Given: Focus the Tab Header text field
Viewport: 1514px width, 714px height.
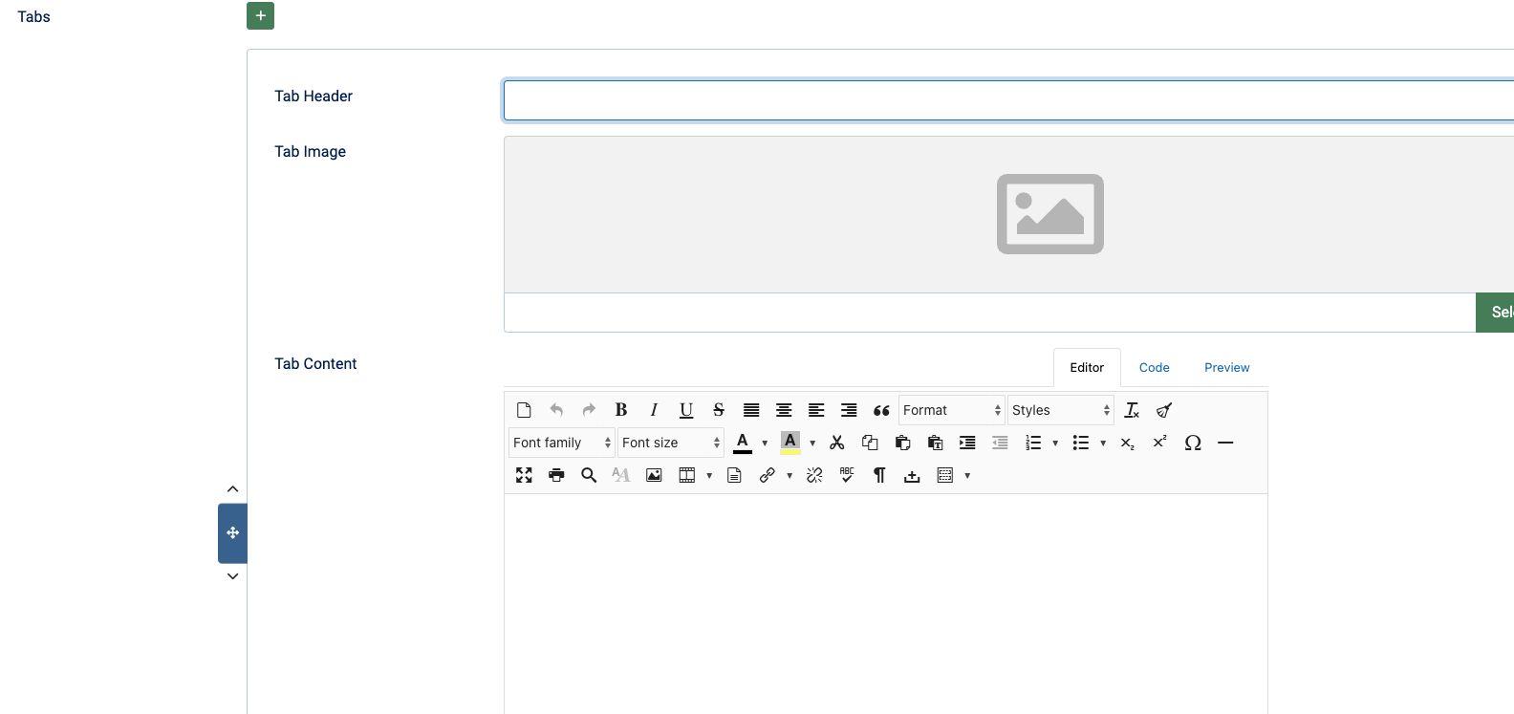Looking at the screenshot, I should (x=1004, y=100).
